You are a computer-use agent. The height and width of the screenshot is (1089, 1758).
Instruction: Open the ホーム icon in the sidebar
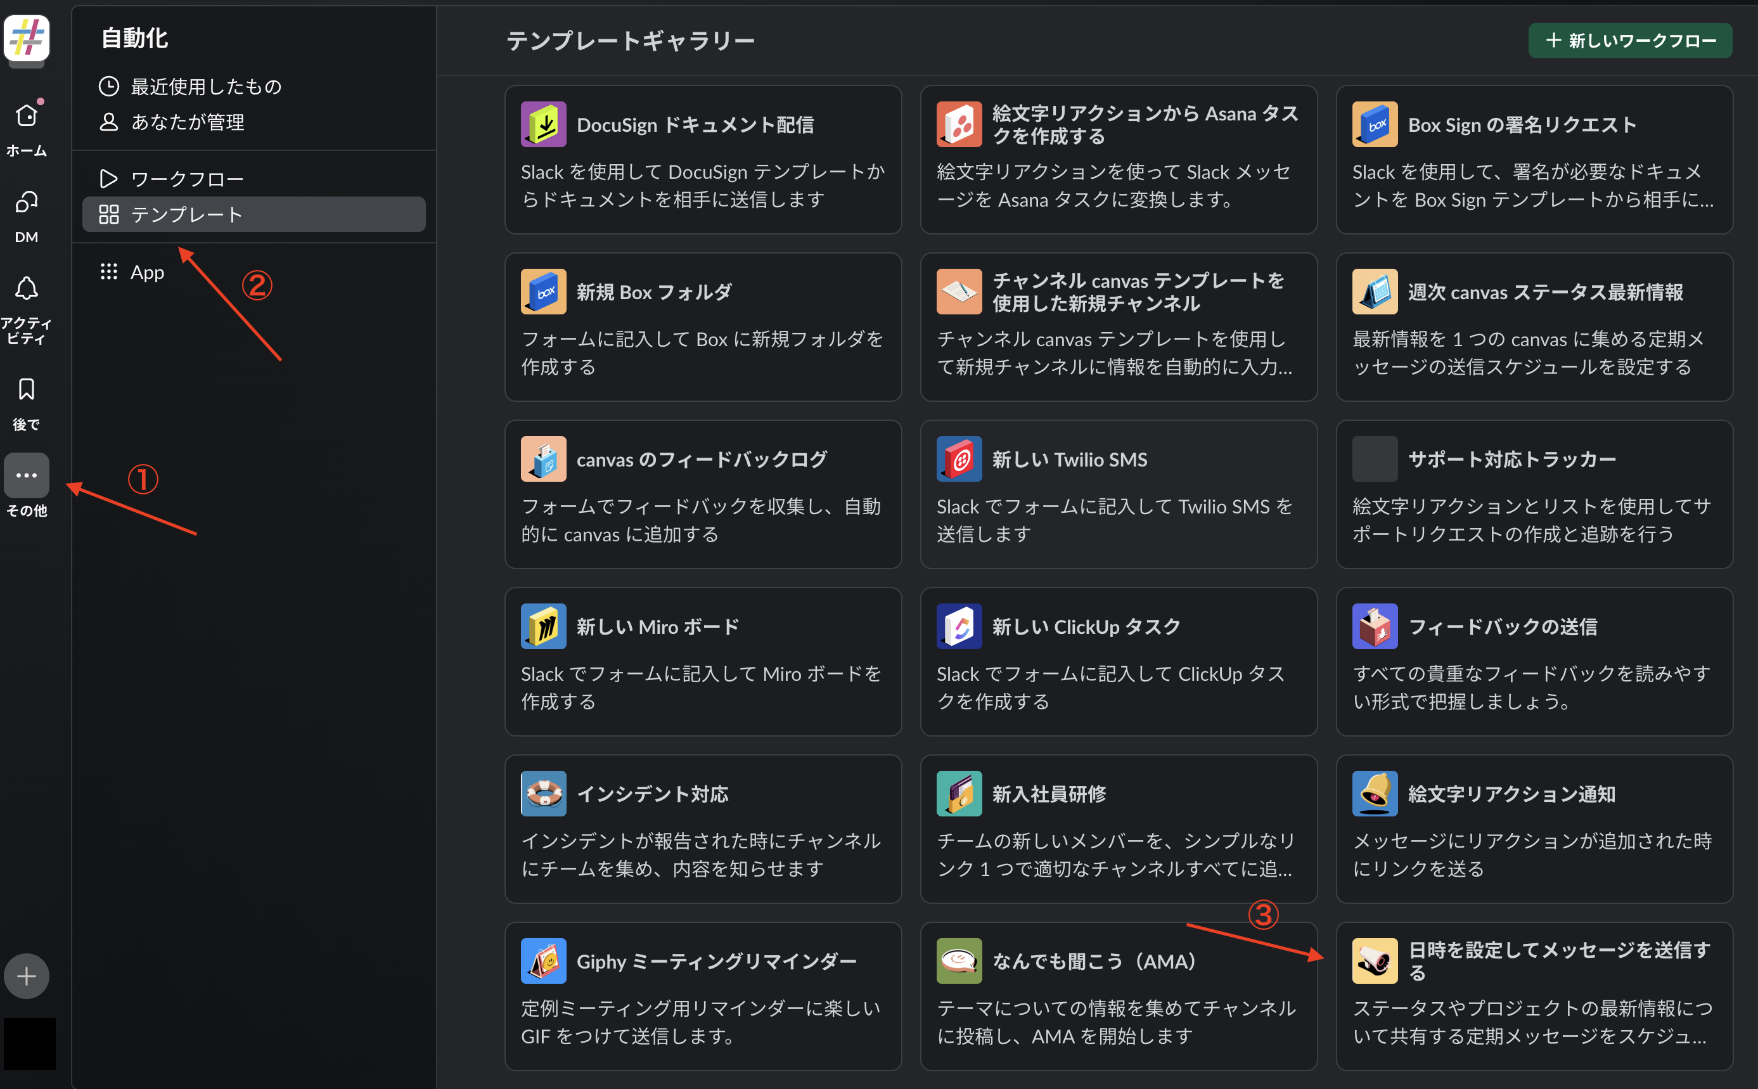[26, 115]
